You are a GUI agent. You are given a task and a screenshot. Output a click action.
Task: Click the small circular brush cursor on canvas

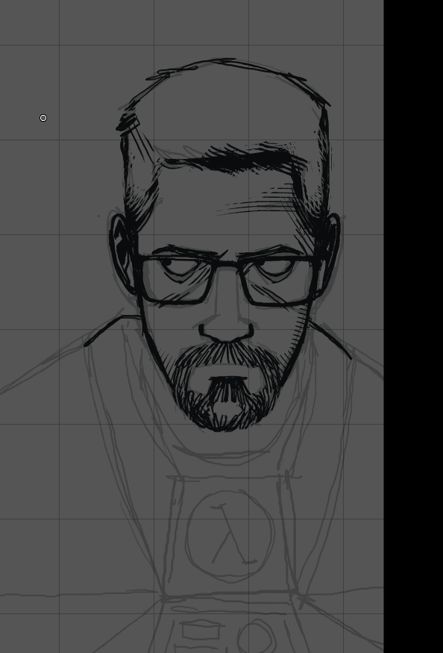tap(43, 118)
